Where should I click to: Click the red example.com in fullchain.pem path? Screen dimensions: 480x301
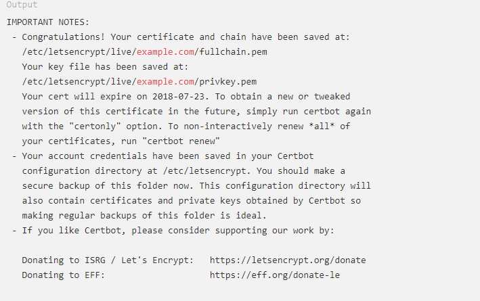[165, 51]
